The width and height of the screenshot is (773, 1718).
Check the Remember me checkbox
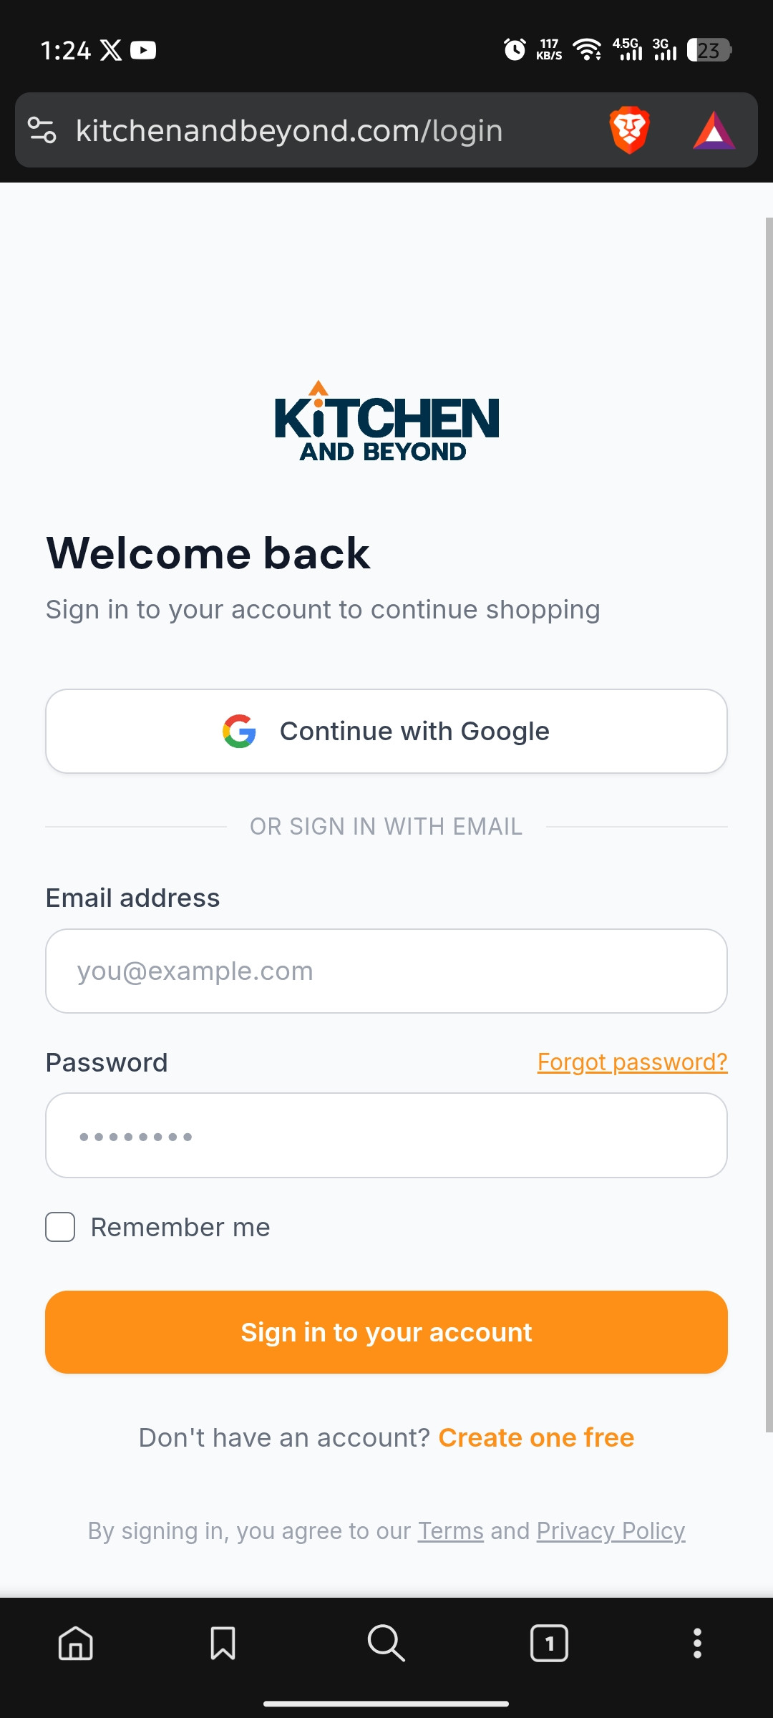60,1227
